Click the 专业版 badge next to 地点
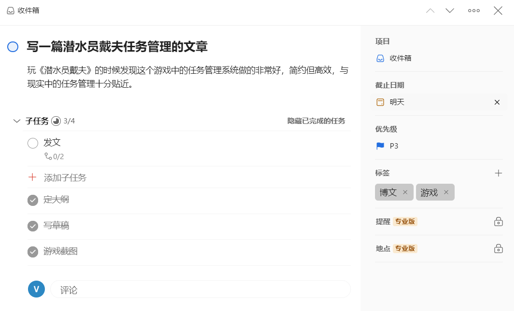Image resolution: width=514 pixels, height=311 pixels. (x=405, y=249)
